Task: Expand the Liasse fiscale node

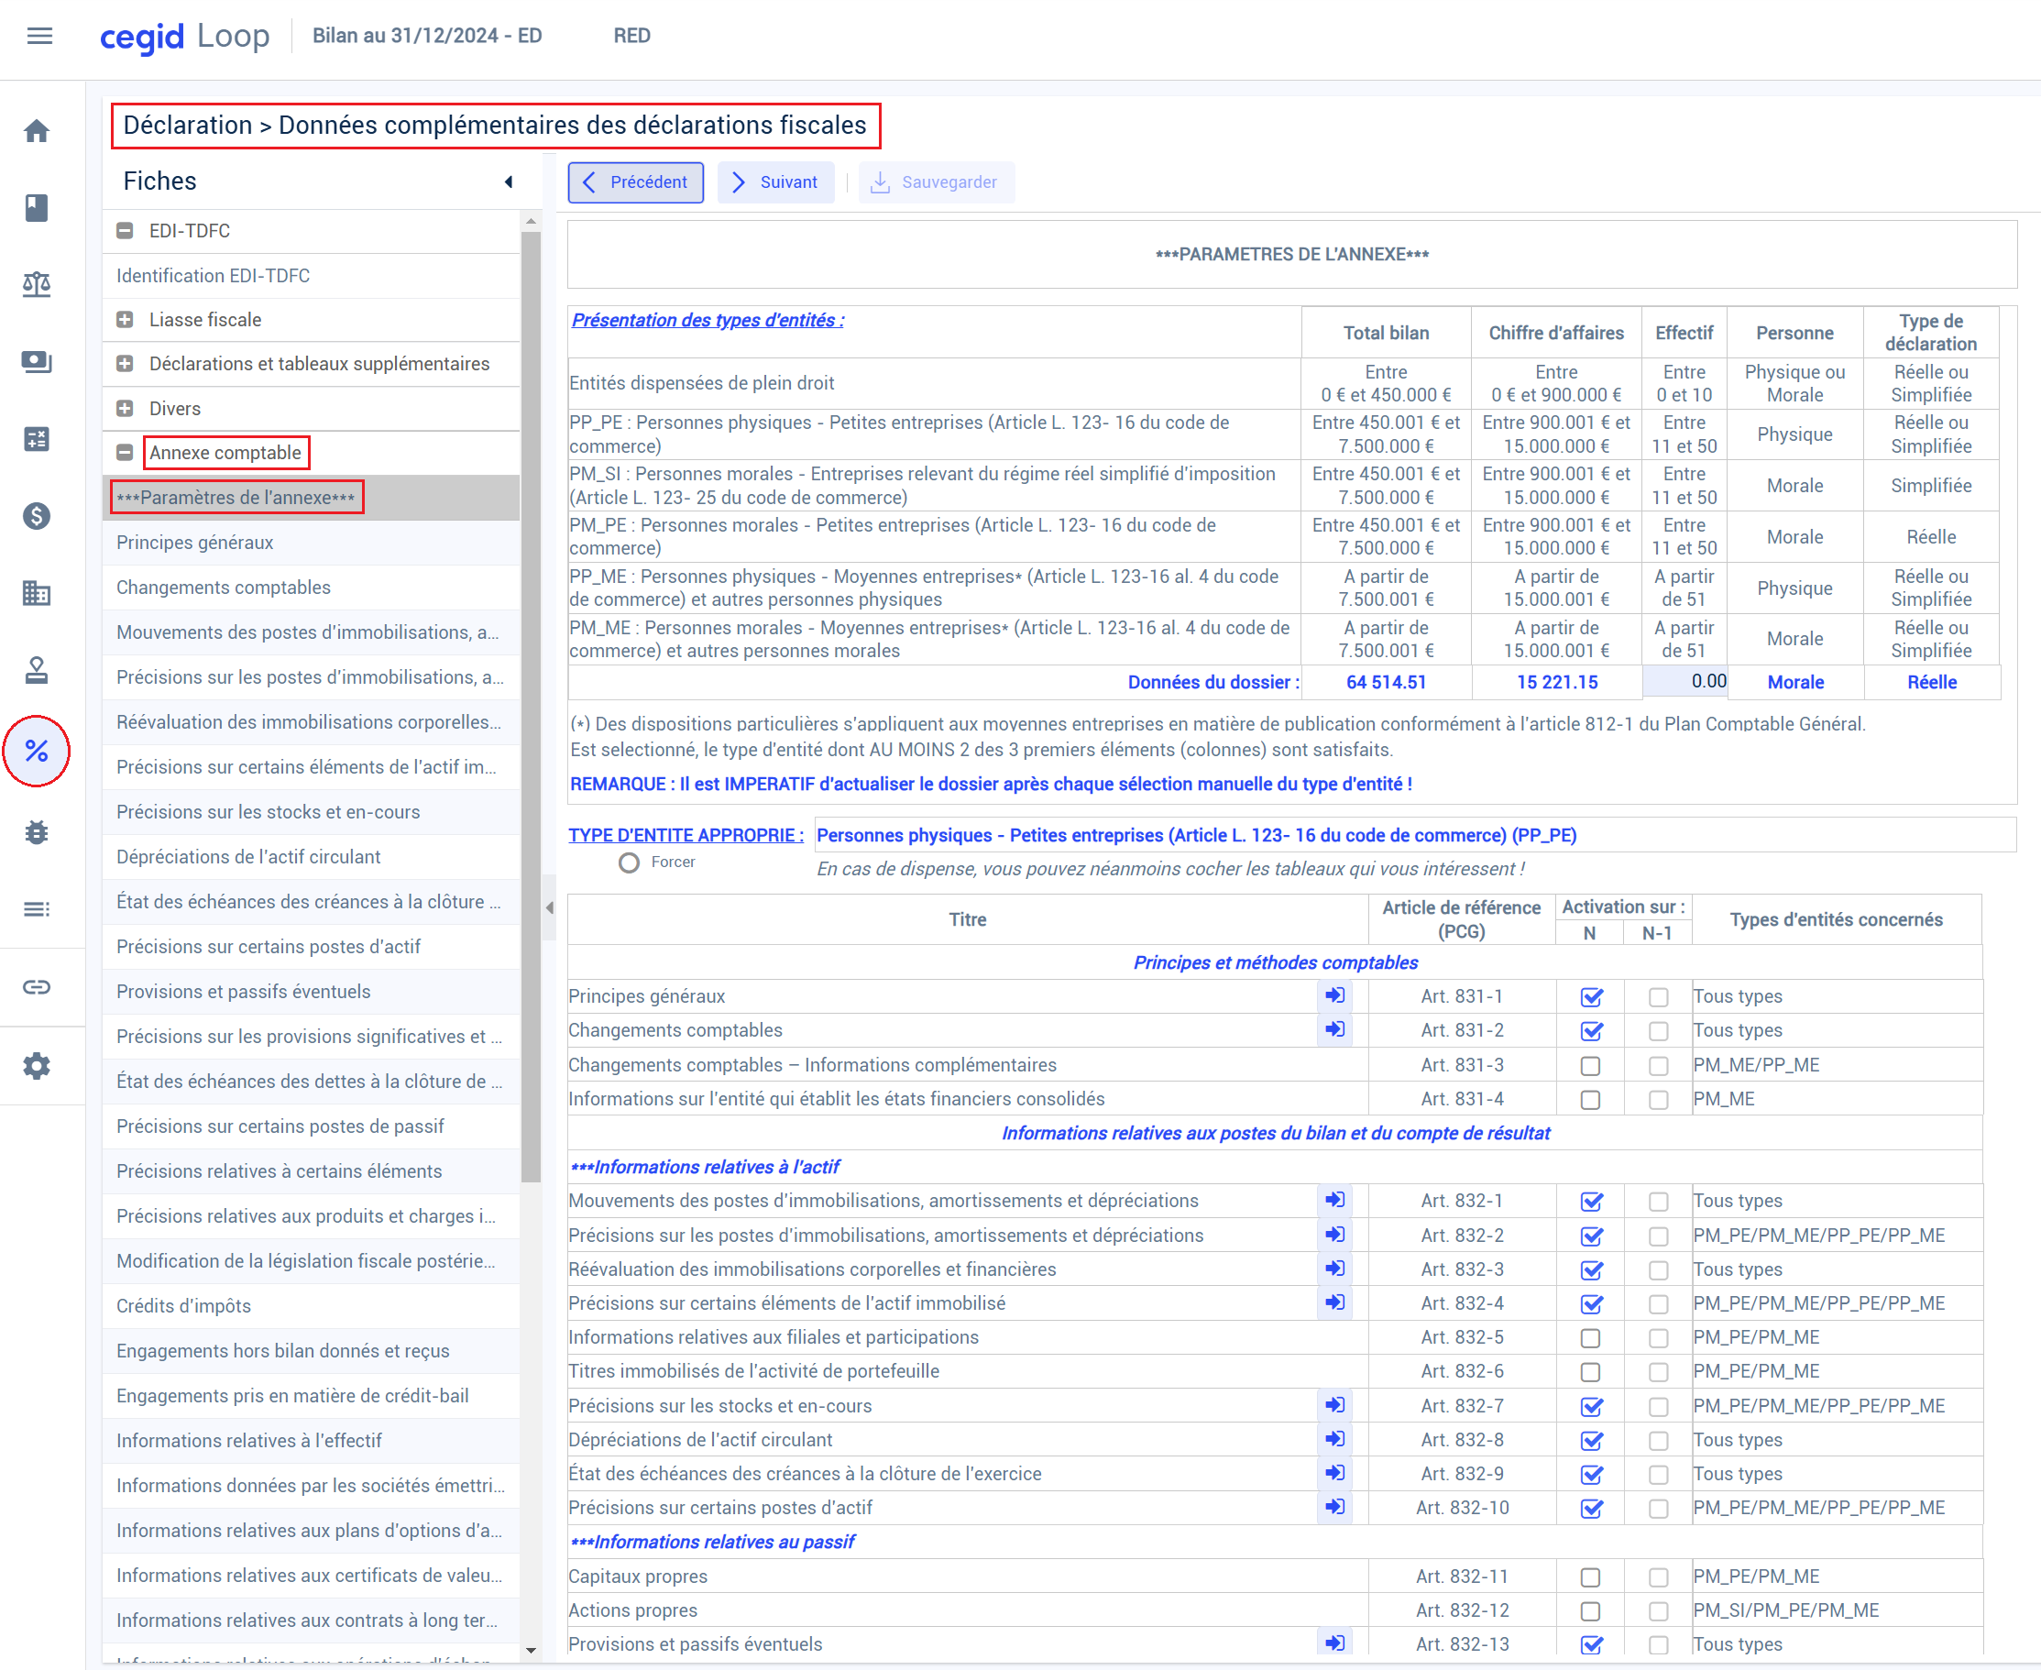Action: (x=125, y=319)
